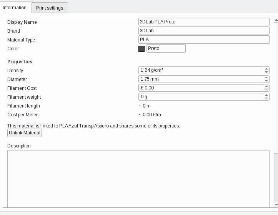Click the Filament length label

tap(23, 106)
